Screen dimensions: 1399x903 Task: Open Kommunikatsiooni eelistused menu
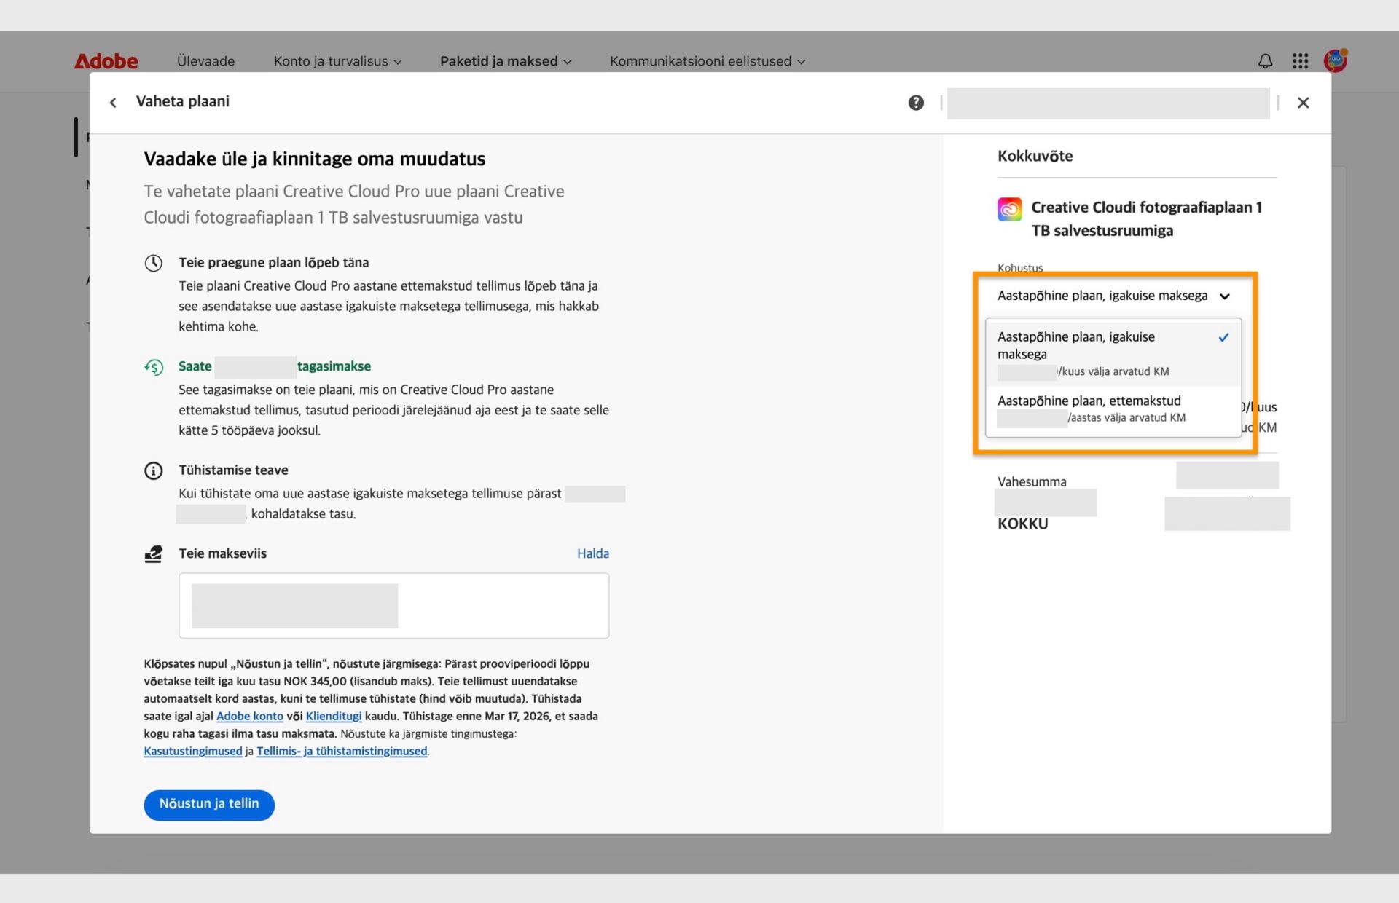(x=707, y=61)
